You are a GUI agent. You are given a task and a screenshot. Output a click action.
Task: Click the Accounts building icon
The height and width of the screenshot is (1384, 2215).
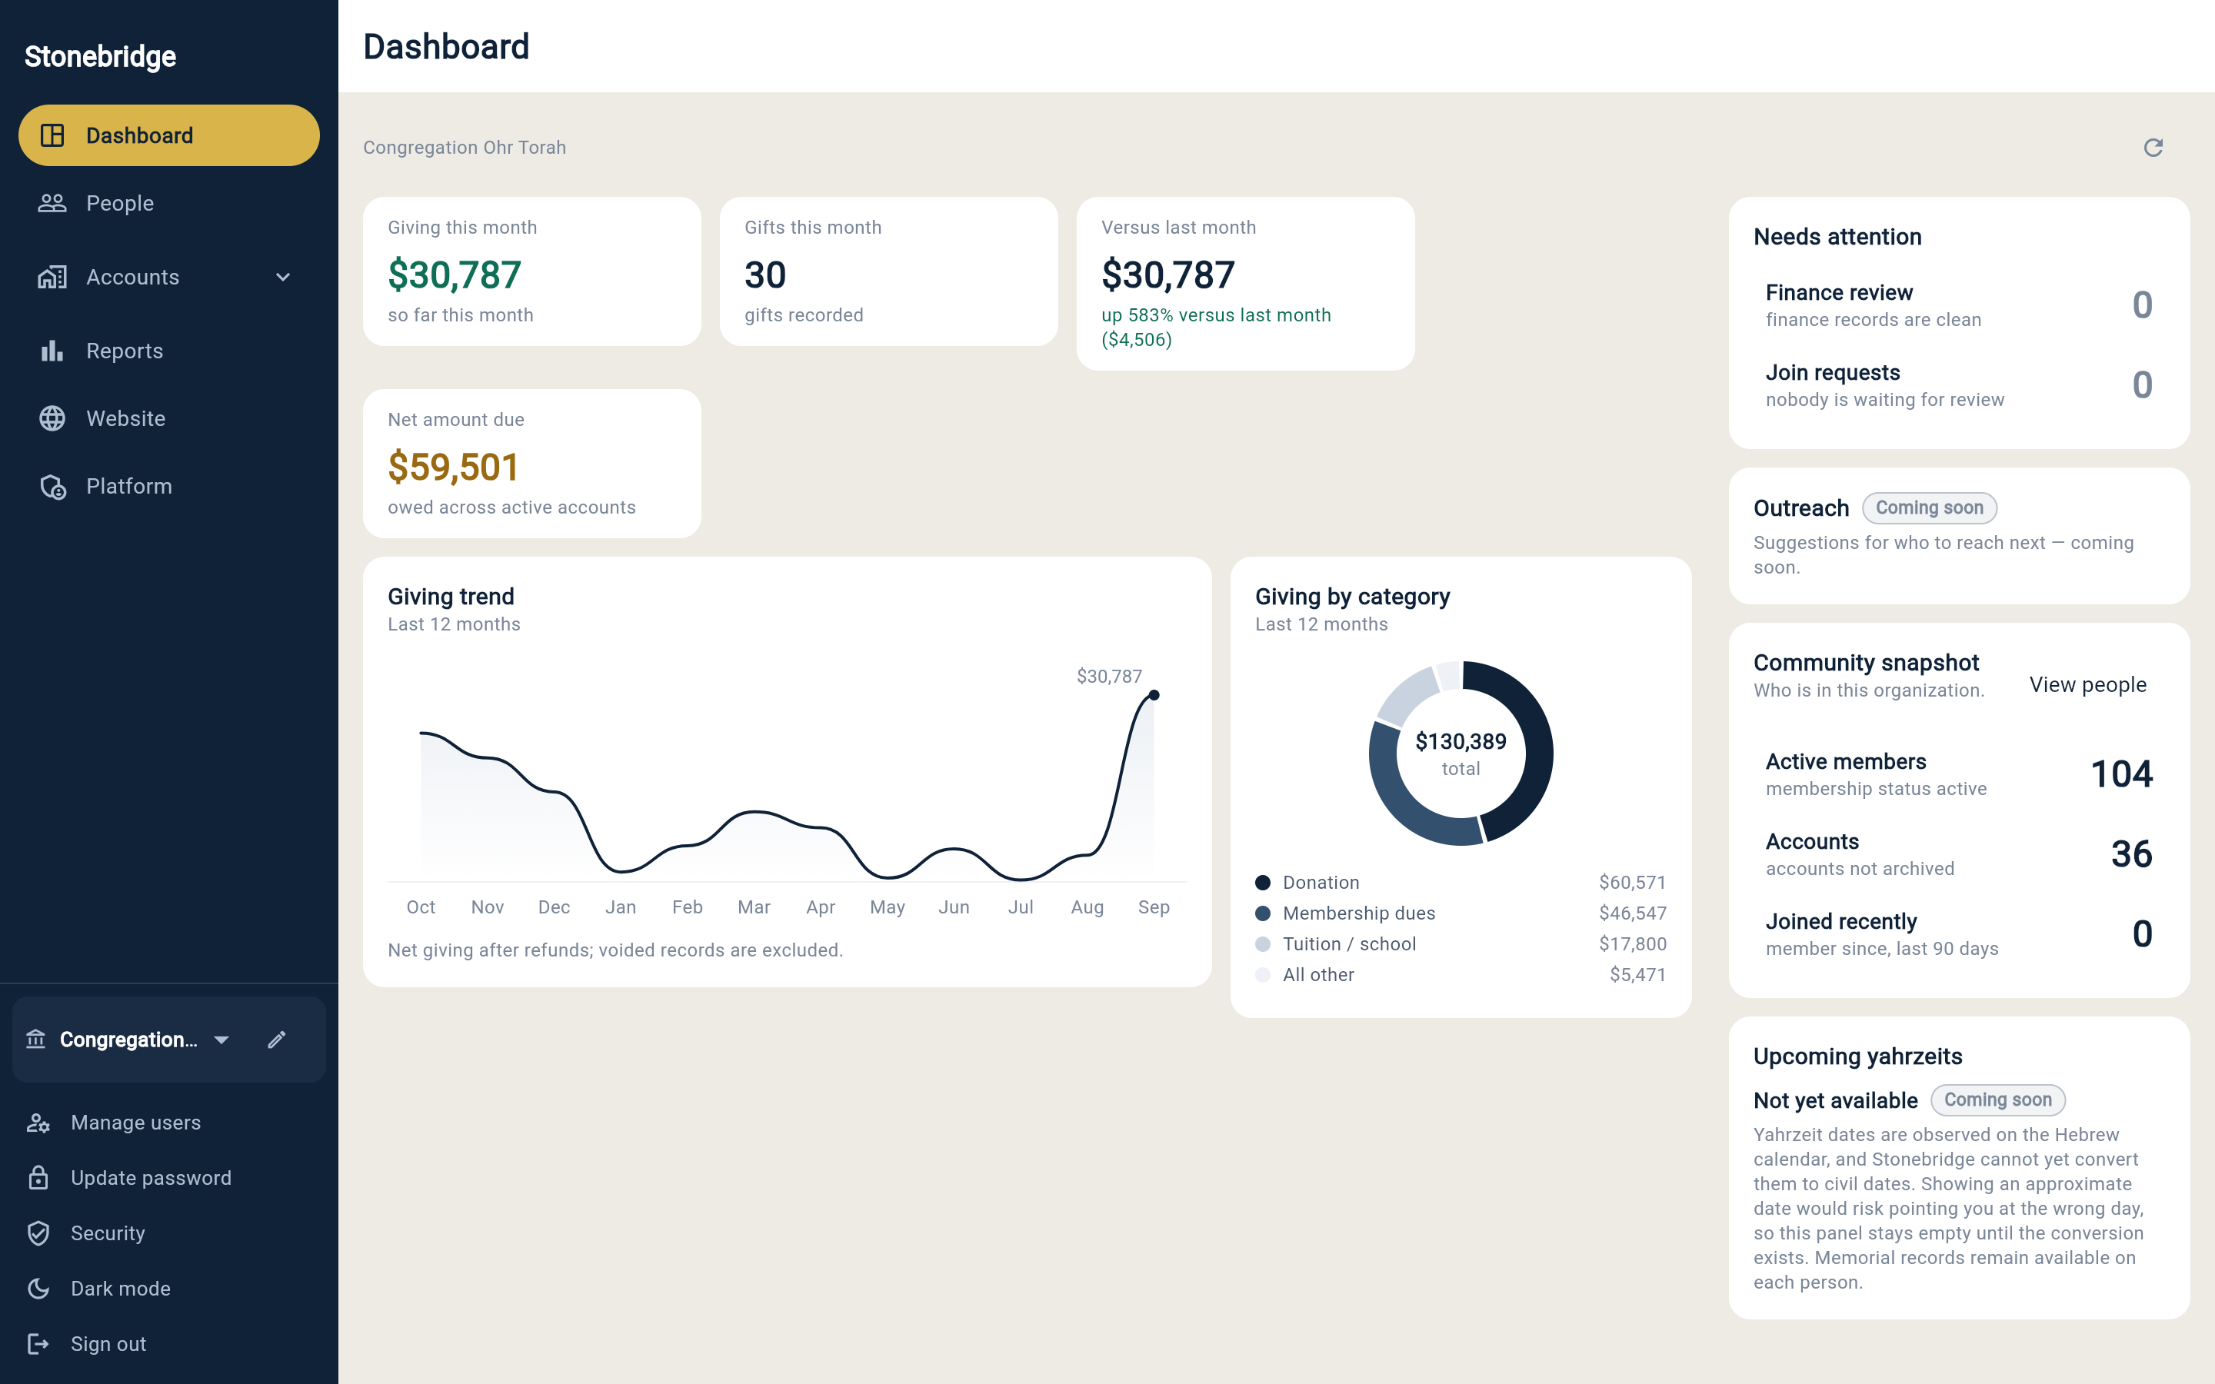tap(52, 277)
